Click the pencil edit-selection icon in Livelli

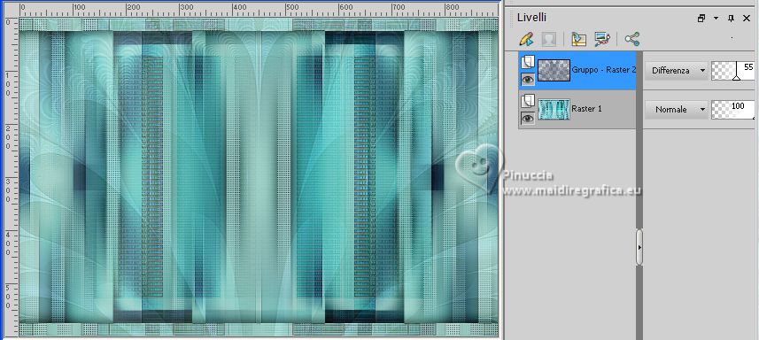[x=526, y=39]
